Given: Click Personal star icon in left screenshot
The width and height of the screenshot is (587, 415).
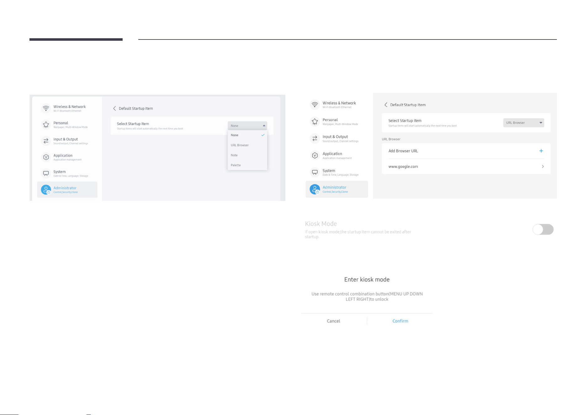Looking at the screenshot, I should tap(46, 124).
